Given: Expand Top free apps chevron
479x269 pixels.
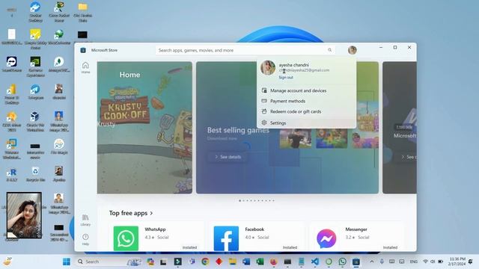Looking at the screenshot, I should [x=151, y=213].
